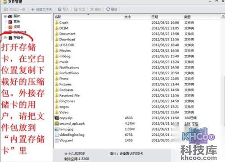Viewport: 225px width, 162px height.
Task: Sort by the 类型 column header
Action: pyautogui.click(x=187, y=17)
